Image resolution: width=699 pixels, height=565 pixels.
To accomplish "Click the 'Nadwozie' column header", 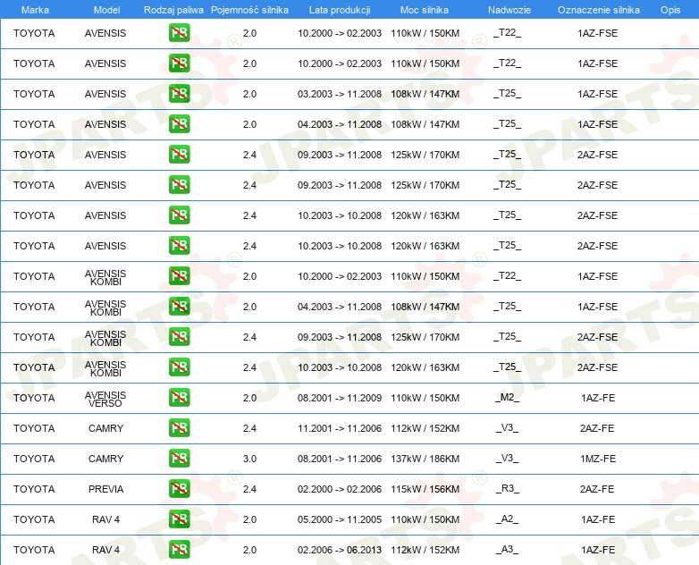I will click(x=510, y=10).
